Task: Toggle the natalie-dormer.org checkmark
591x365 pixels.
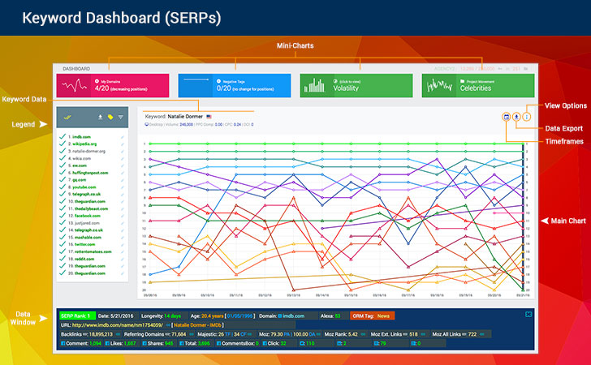Action: (63, 151)
